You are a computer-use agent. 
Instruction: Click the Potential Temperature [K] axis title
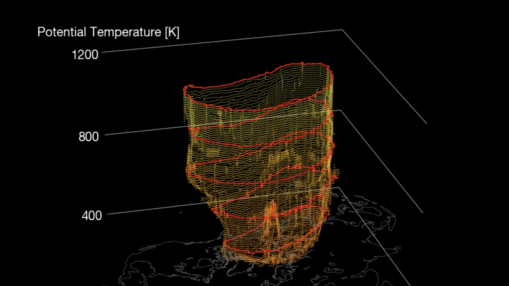(x=109, y=31)
